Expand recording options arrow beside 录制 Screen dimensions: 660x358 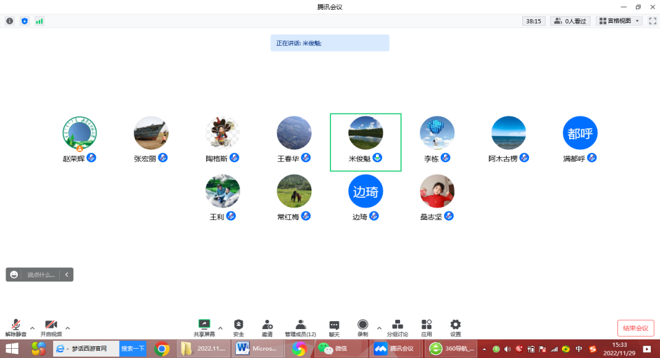click(x=378, y=328)
